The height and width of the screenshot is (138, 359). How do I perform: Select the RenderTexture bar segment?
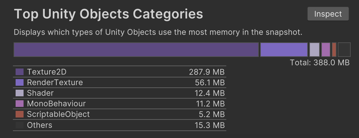[x=284, y=50]
